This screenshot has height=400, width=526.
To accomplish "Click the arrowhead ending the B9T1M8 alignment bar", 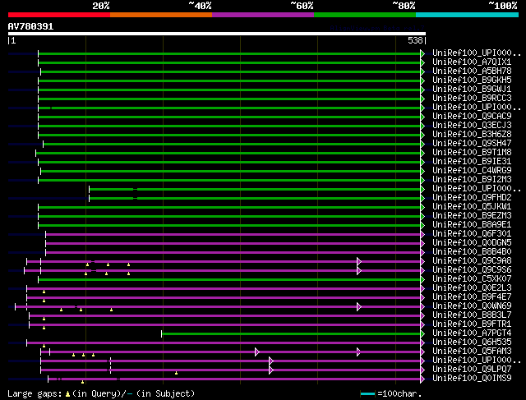I will (422, 153).
